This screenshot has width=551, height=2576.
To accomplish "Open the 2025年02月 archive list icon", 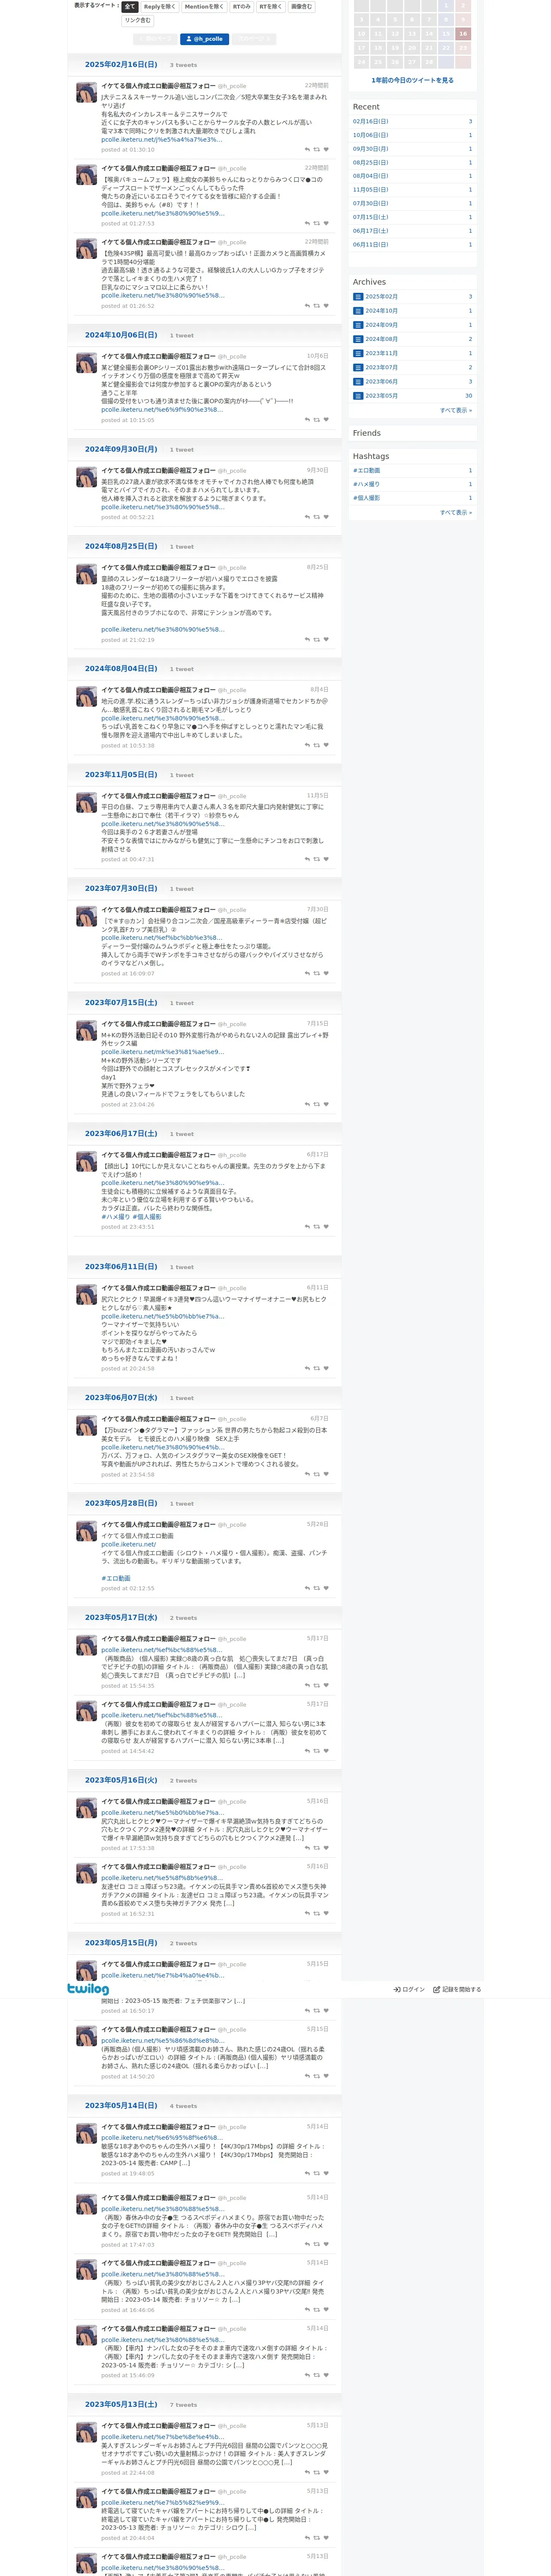I will click(x=358, y=297).
